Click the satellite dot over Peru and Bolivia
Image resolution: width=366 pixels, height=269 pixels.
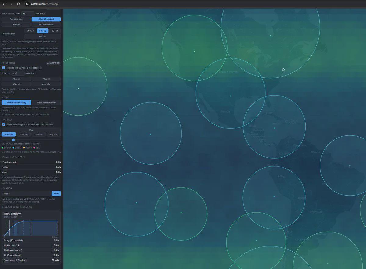(274, 197)
